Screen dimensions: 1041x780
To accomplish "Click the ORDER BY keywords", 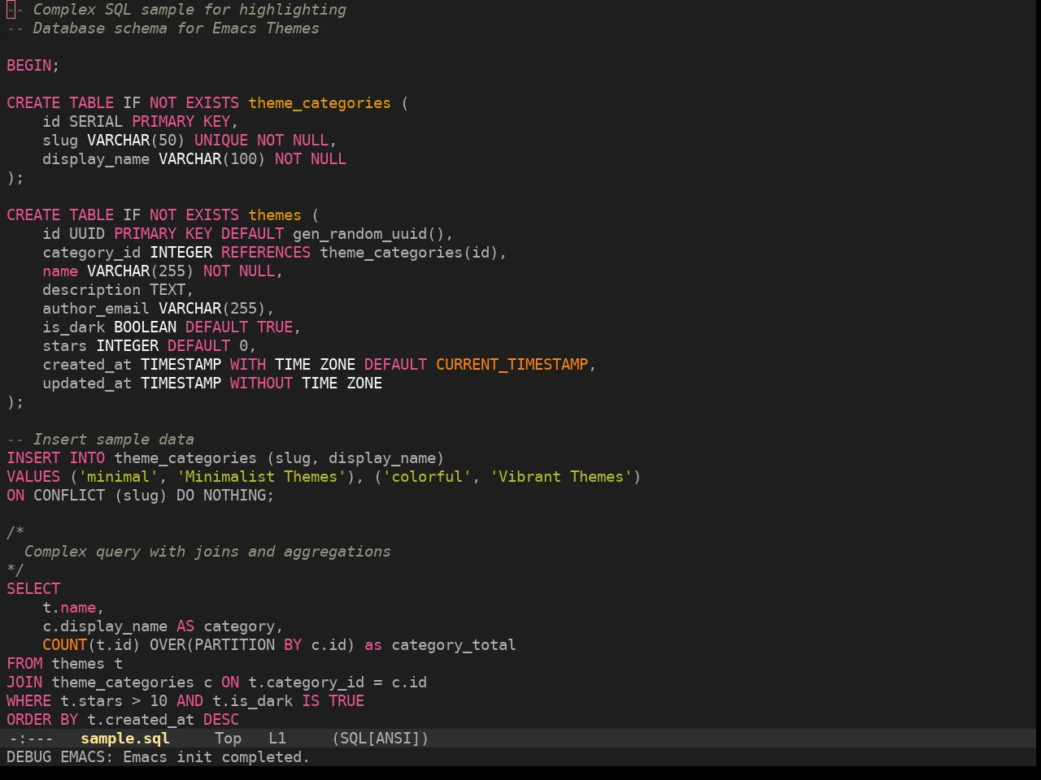I will coord(42,720).
